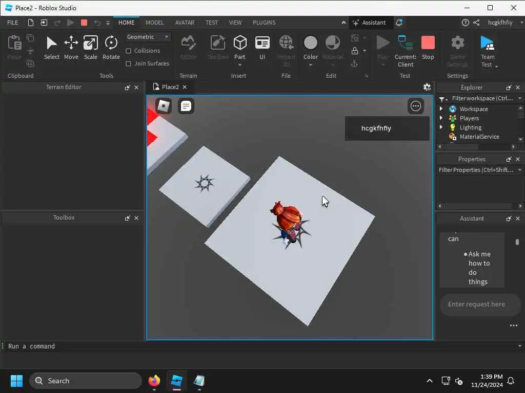Screen dimensions: 525x393
Task: Switch to the VIEW tab
Action: coord(235,23)
